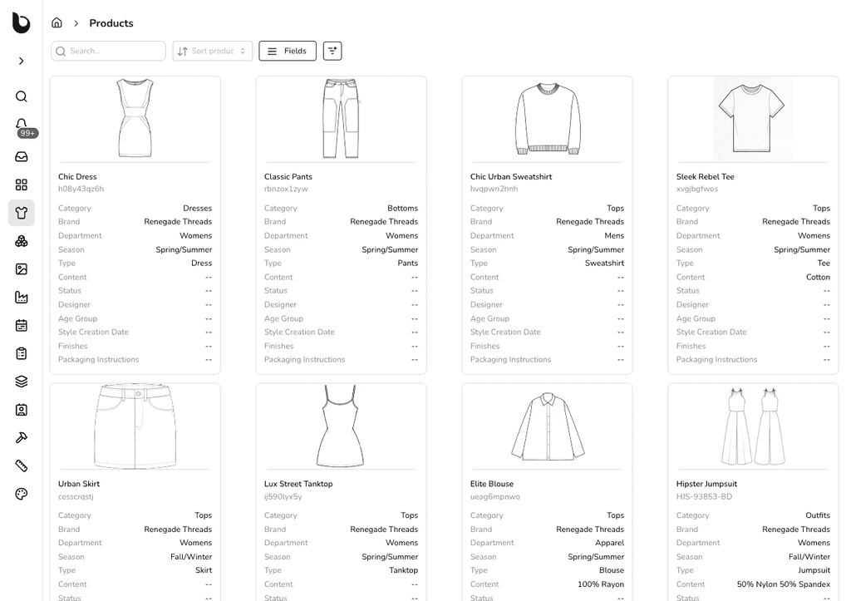Click the home icon in the breadcrumb
851x601 pixels.
coord(57,22)
